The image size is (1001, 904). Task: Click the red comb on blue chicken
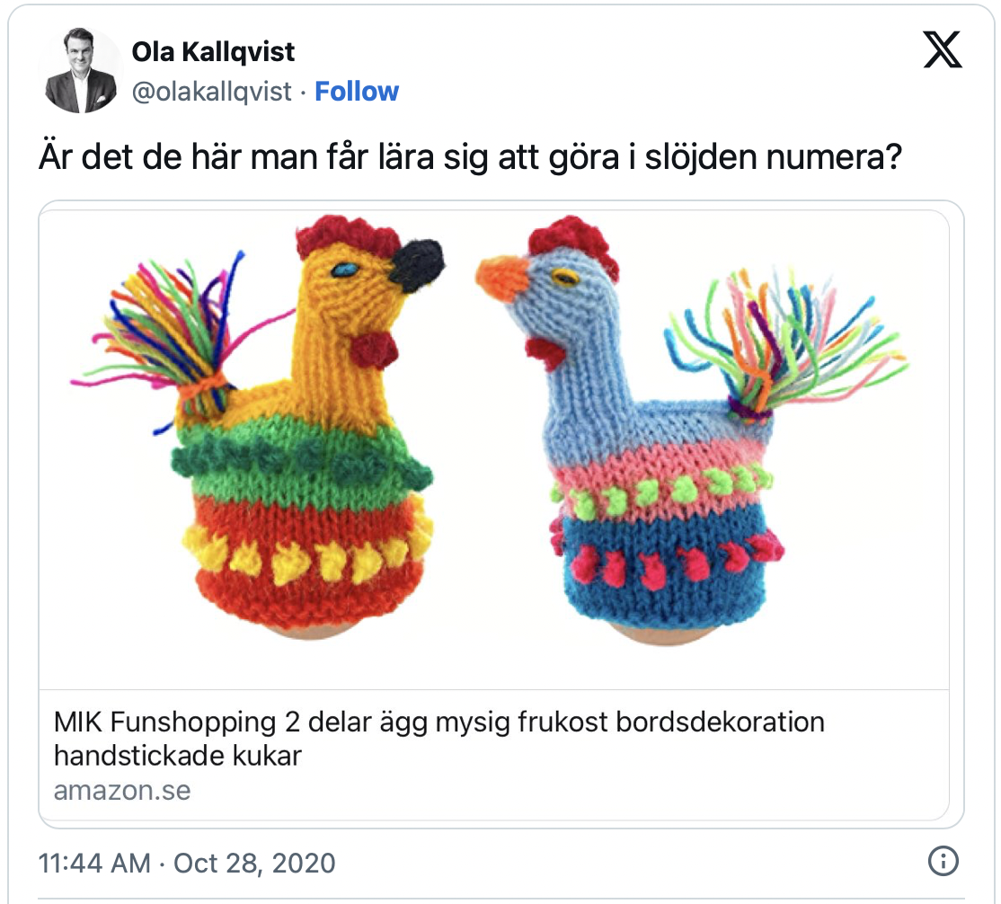click(x=573, y=240)
